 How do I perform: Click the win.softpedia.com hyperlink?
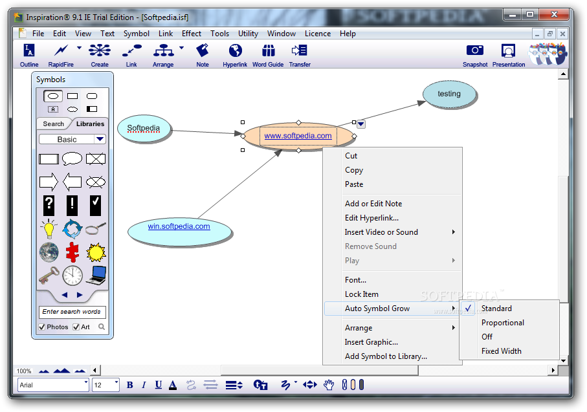click(179, 226)
